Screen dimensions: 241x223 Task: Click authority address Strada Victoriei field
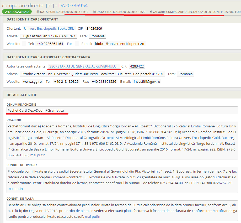92,74
